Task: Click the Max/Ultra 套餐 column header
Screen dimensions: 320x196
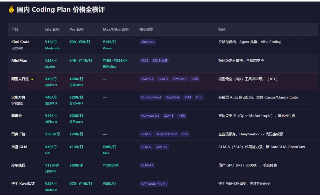Action: tap(116, 30)
